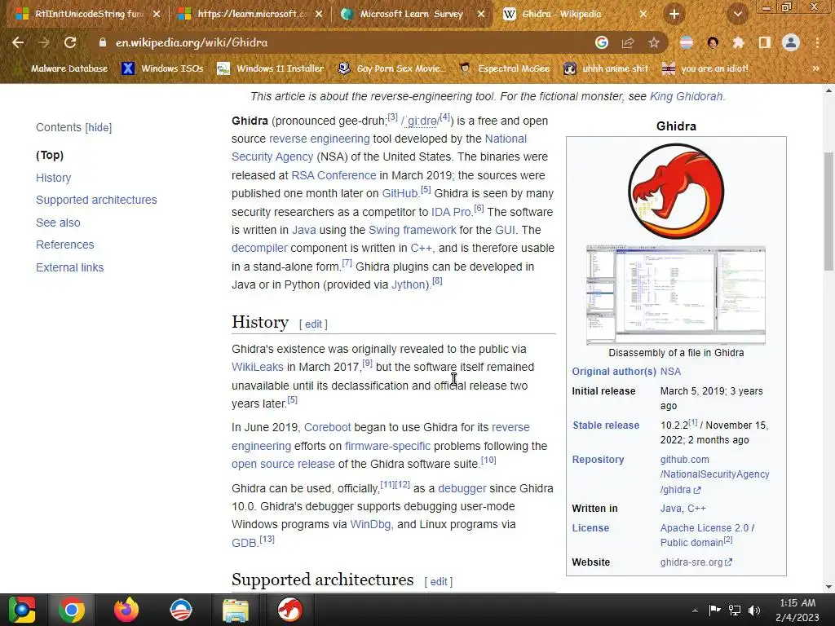Open the Espectral McGee bookmark
835x626 pixels.
tap(505, 68)
